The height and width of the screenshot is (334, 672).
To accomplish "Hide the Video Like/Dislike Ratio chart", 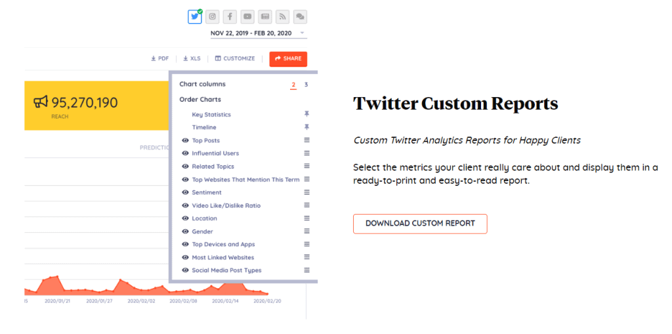I will pos(185,205).
